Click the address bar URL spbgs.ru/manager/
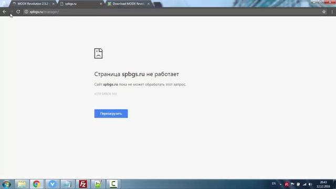The height and width of the screenshot is (189, 336). pyautogui.click(x=44, y=12)
